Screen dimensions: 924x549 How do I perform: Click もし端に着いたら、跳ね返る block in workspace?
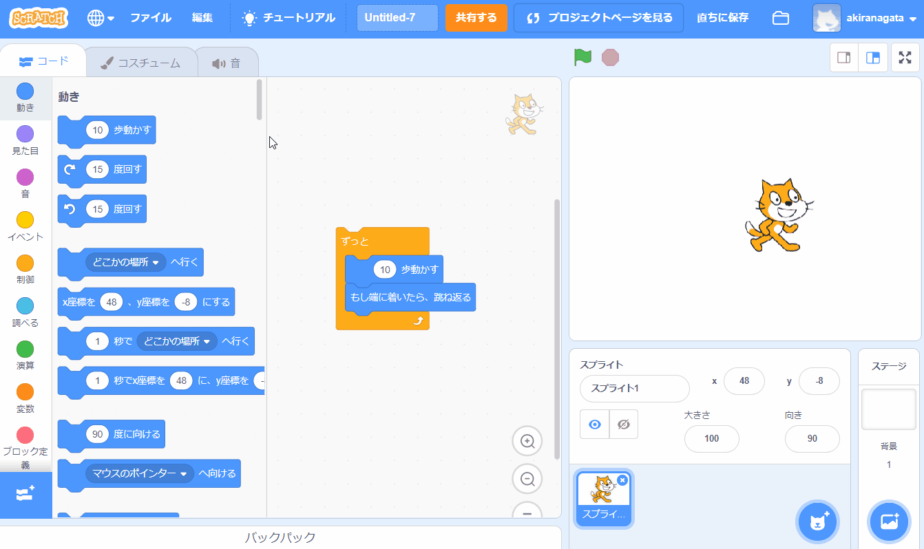click(410, 297)
